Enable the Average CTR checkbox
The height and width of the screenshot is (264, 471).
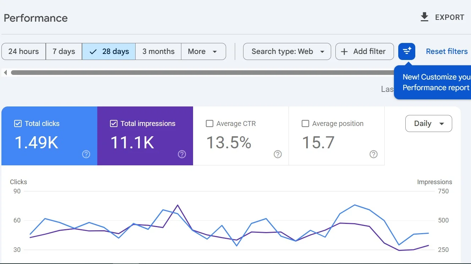coord(209,123)
